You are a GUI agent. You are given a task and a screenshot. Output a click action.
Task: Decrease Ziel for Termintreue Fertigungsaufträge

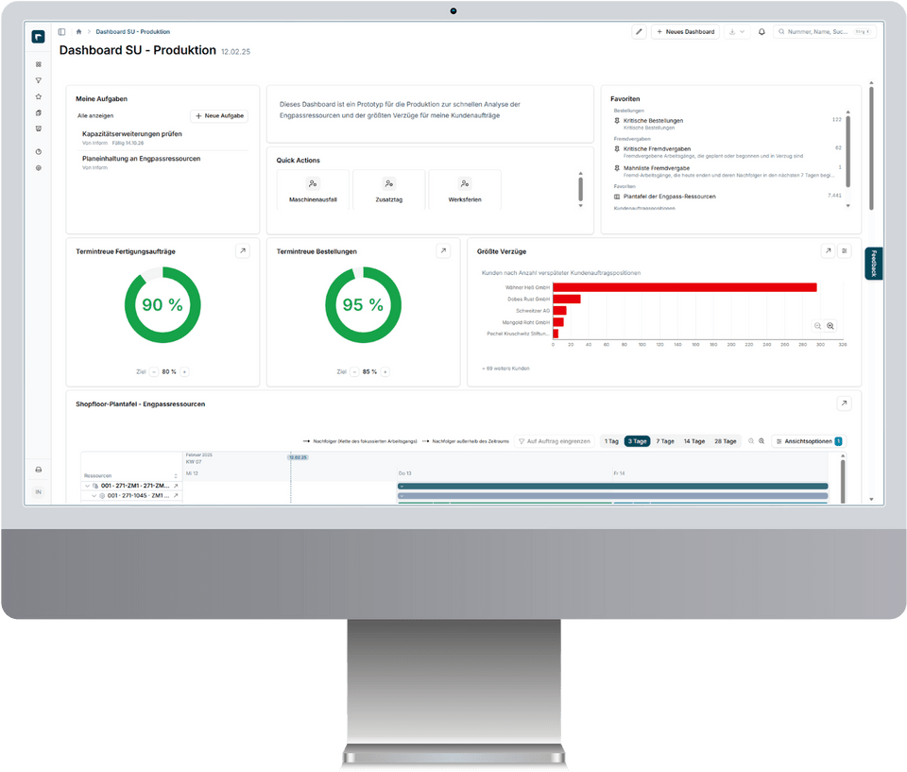tap(153, 371)
